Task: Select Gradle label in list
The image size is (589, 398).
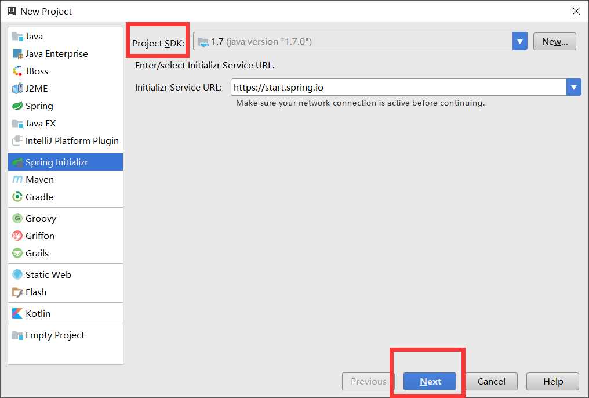Action: click(x=39, y=197)
